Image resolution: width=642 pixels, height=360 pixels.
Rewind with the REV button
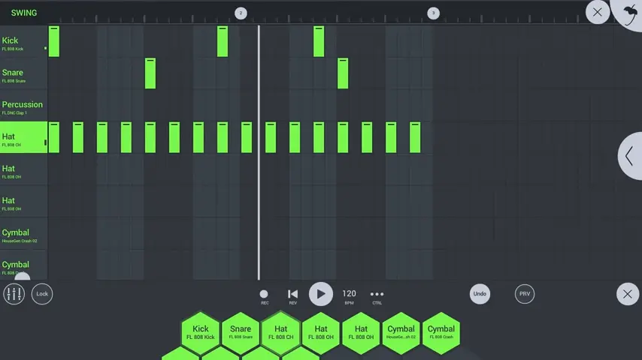[292, 296]
